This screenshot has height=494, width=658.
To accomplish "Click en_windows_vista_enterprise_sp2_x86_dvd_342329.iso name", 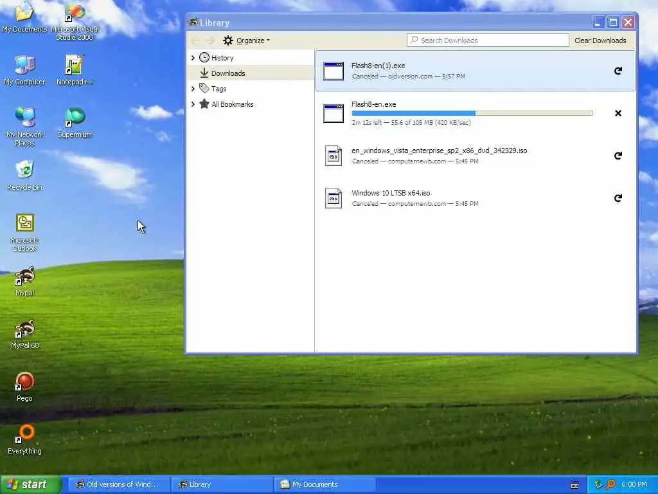I will coord(439,151).
